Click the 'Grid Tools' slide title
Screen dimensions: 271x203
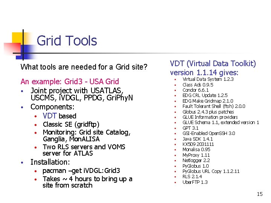click(67, 41)
